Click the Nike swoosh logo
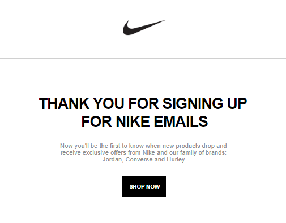This screenshot has height=223, width=286. click(144, 28)
